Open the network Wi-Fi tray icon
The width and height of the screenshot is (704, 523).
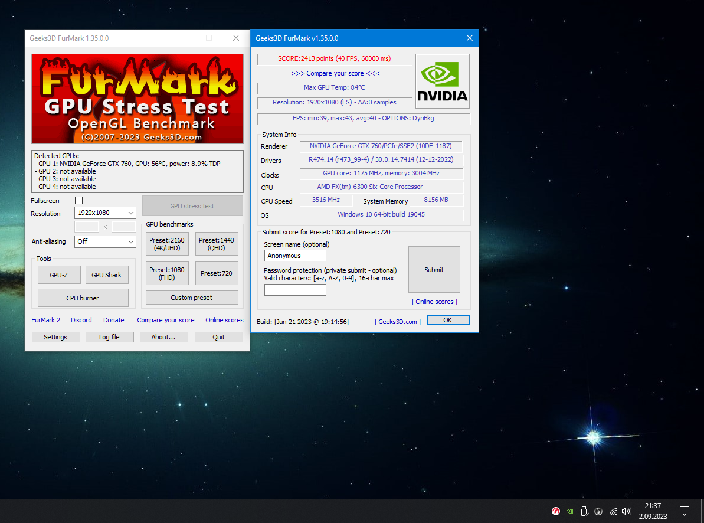(x=613, y=511)
